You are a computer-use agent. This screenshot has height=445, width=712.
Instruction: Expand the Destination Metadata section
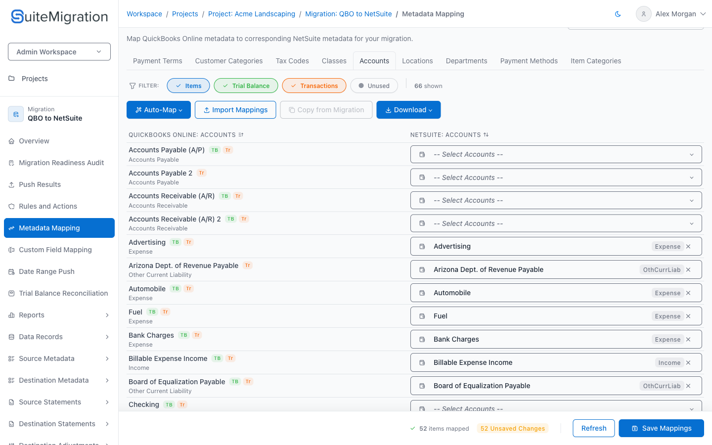[x=107, y=381]
